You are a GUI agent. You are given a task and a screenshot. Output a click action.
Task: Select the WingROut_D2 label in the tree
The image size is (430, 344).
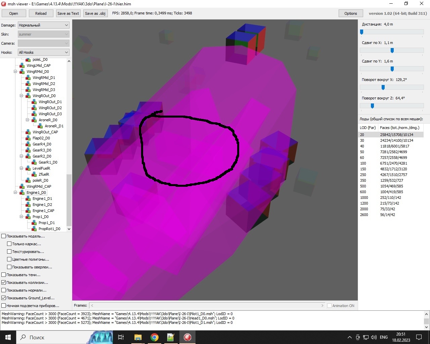(50, 108)
